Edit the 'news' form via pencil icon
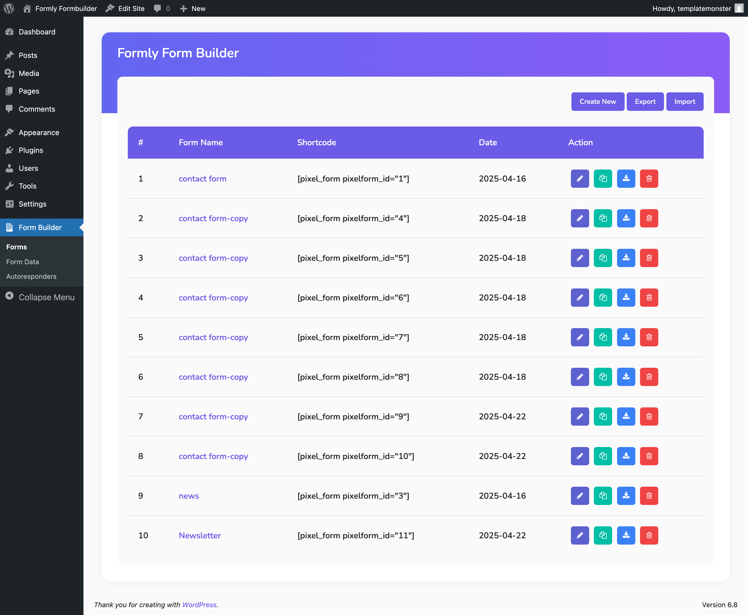 tap(580, 496)
